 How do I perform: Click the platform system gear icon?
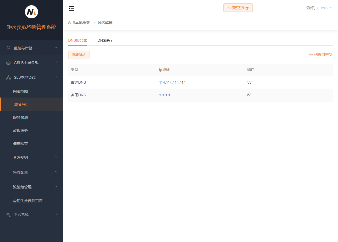(x=8, y=214)
